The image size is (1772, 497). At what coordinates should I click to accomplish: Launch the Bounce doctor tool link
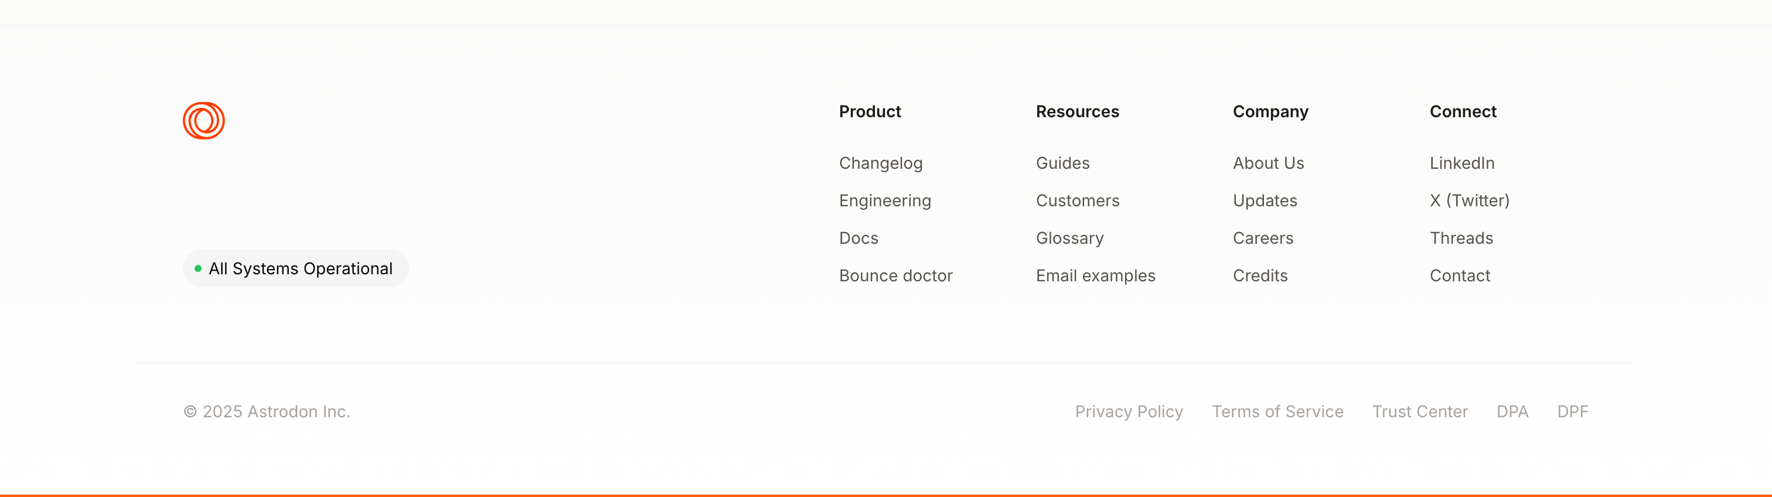click(895, 275)
